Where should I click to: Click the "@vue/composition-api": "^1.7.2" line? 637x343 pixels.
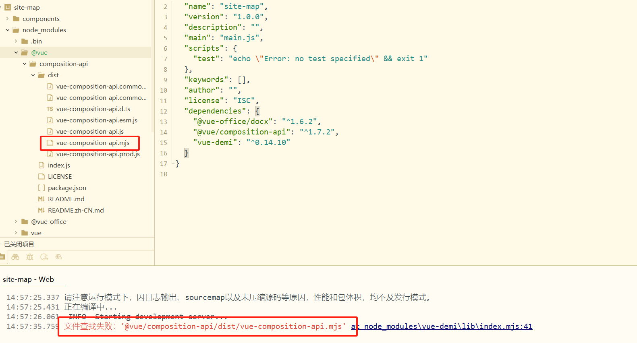pyautogui.click(x=266, y=132)
